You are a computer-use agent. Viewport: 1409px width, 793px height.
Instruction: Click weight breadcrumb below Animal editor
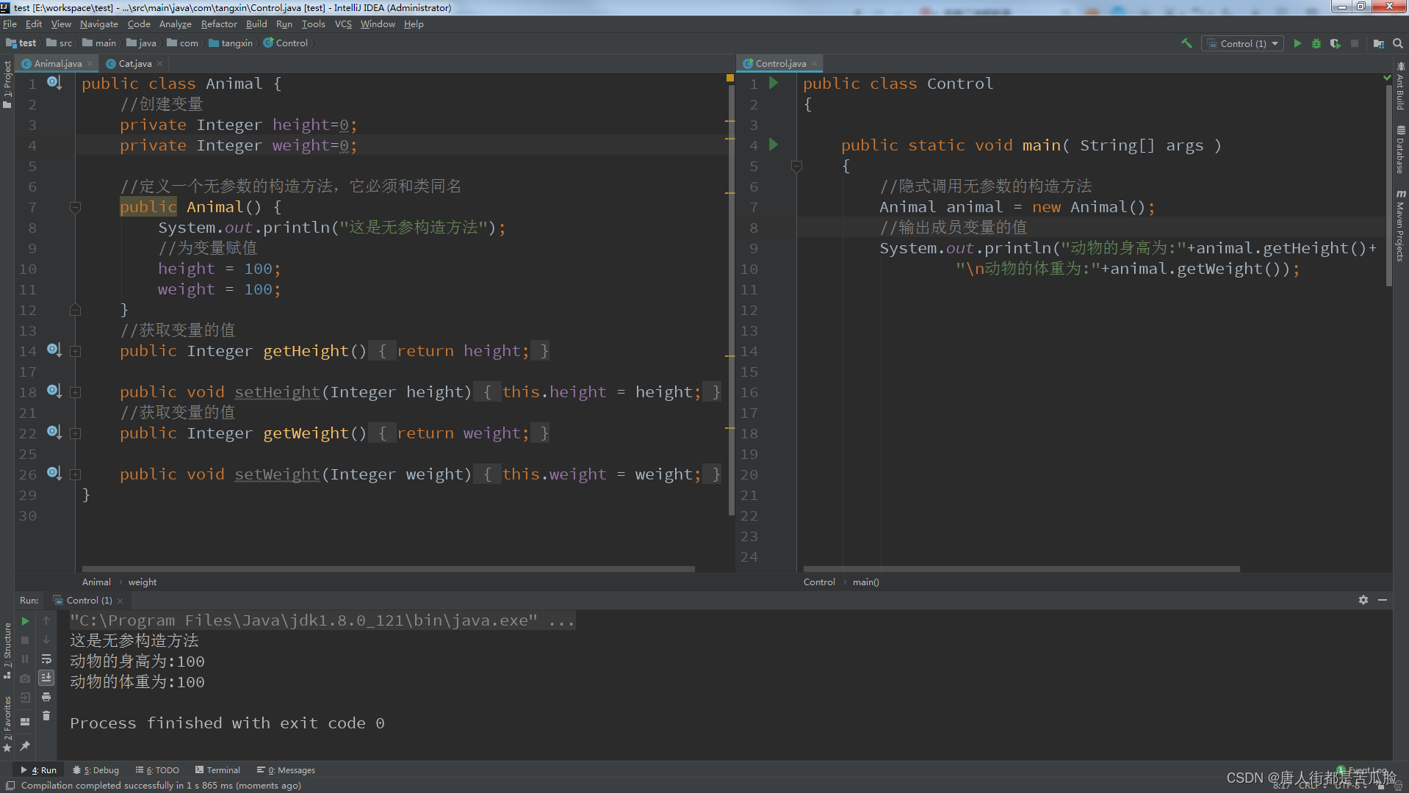(143, 582)
